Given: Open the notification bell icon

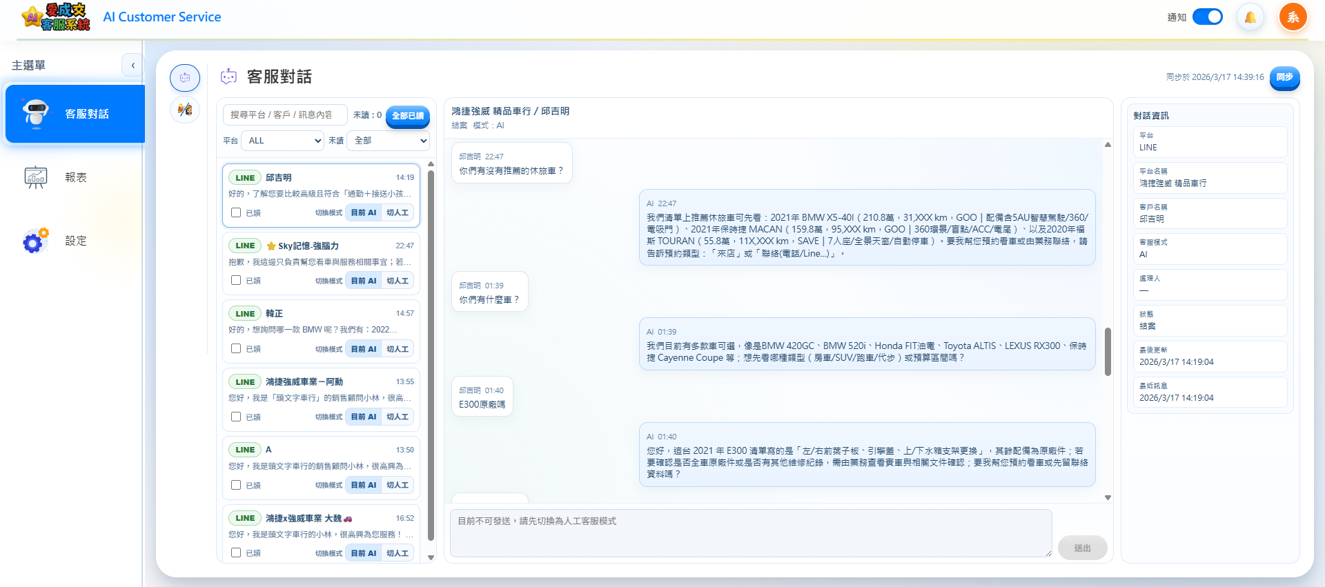Looking at the screenshot, I should click(1250, 17).
